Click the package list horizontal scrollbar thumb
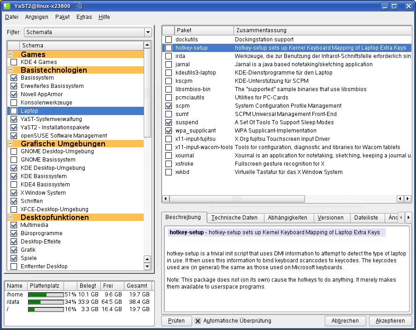Image resolution: width=416 pixels, height=330 pixels. pyautogui.click(x=237, y=198)
